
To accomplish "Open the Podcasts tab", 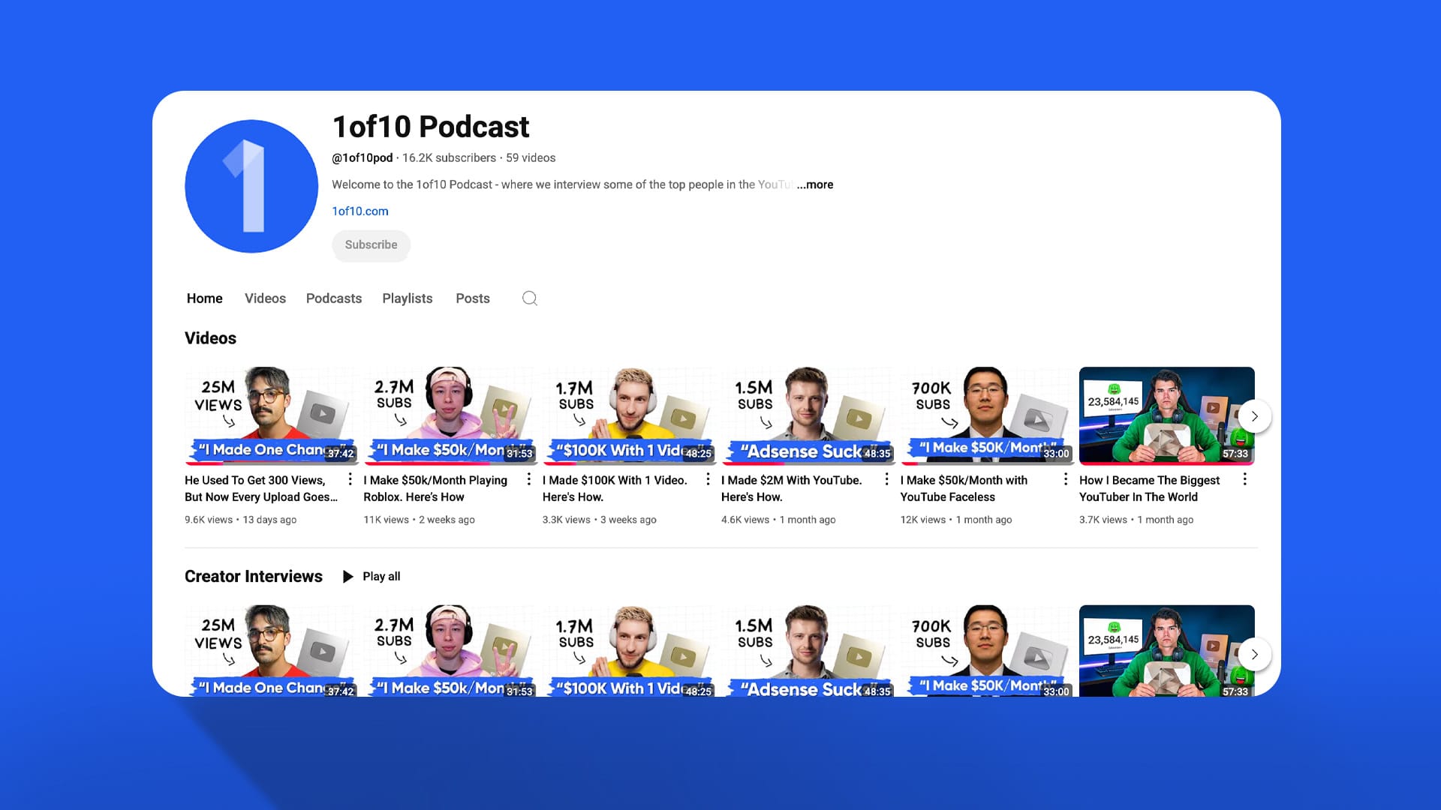I will click(333, 298).
